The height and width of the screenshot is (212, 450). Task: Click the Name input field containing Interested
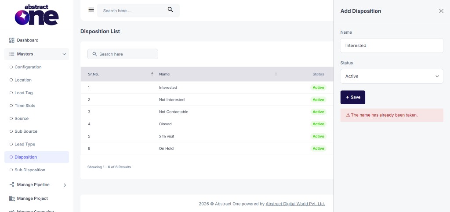pos(392,46)
